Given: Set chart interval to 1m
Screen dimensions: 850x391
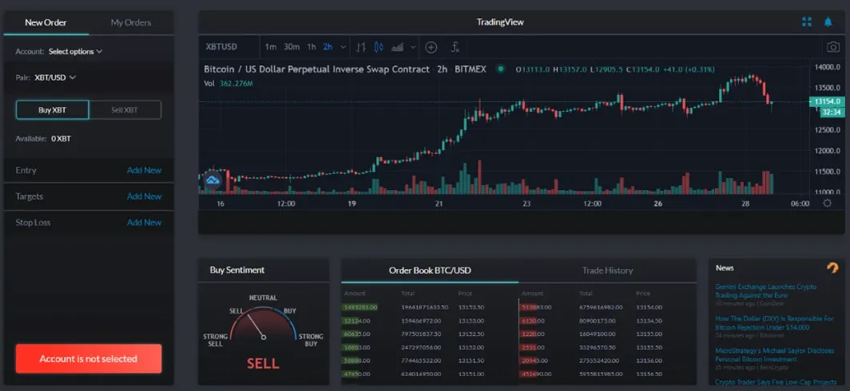Looking at the screenshot, I should (271, 47).
